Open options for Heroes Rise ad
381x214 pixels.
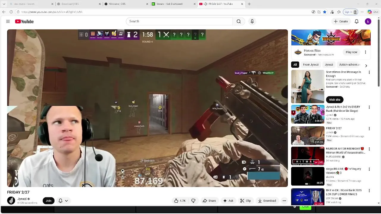click(366, 52)
